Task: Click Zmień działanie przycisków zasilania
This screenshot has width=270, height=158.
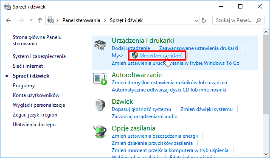Action: tap(152, 143)
